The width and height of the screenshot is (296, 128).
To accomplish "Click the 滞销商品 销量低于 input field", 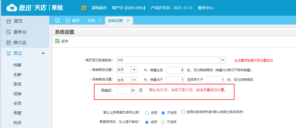I will tap(175, 80).
